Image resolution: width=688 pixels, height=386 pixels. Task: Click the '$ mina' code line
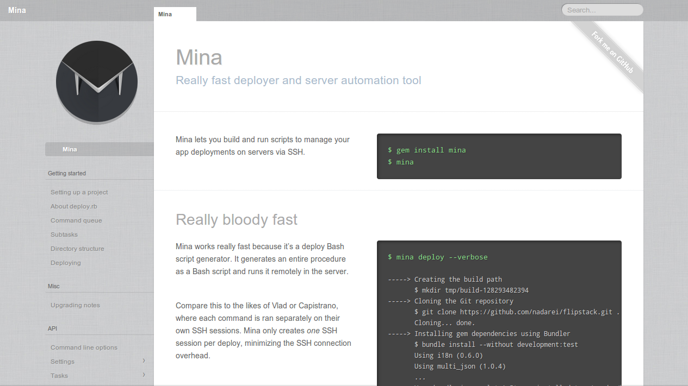tap(401, 162)
